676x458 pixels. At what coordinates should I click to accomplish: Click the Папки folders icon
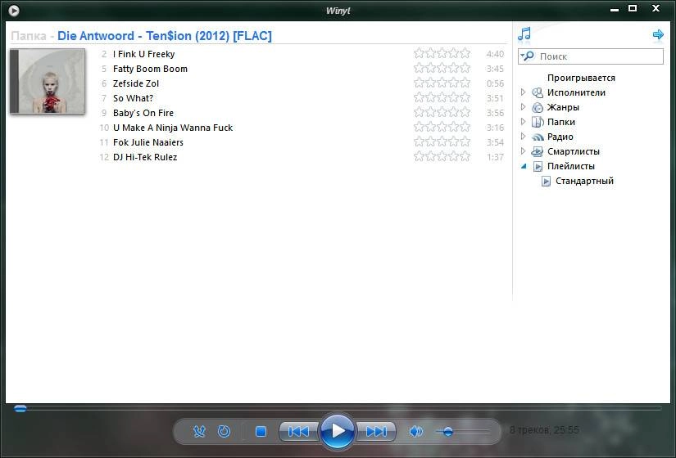[x=538, y=122]
